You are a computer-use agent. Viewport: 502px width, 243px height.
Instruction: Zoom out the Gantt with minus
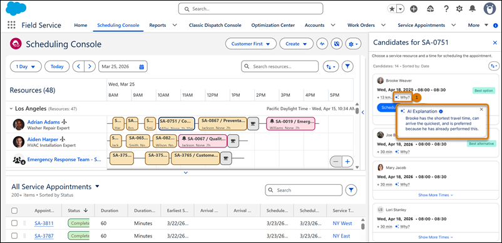click(336, 162)
